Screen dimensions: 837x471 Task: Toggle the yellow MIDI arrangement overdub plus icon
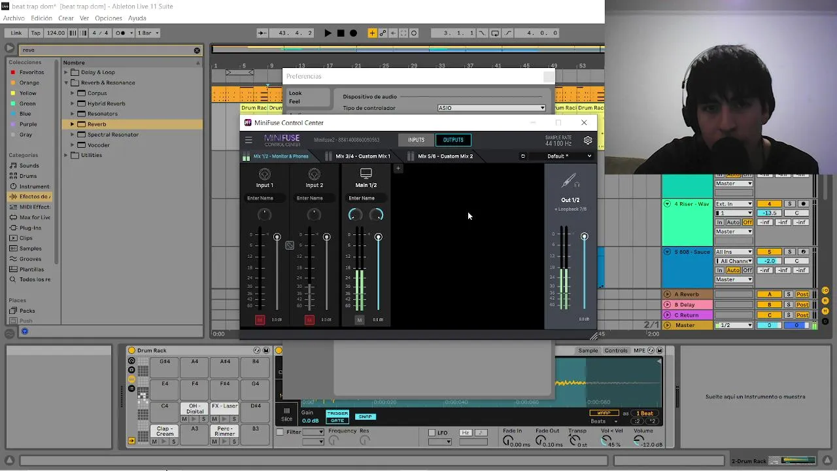coord(372,33)
